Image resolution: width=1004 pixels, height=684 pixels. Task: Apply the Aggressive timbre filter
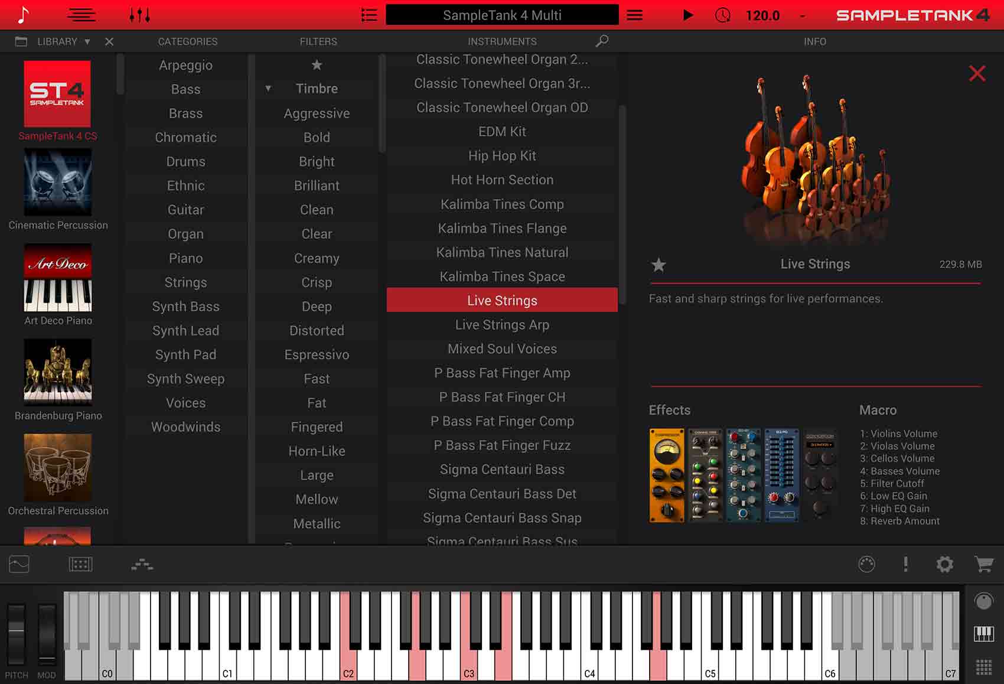coord(317,113)
